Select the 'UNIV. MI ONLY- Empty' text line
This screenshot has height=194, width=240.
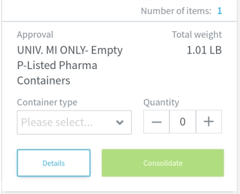click(70, 50)
